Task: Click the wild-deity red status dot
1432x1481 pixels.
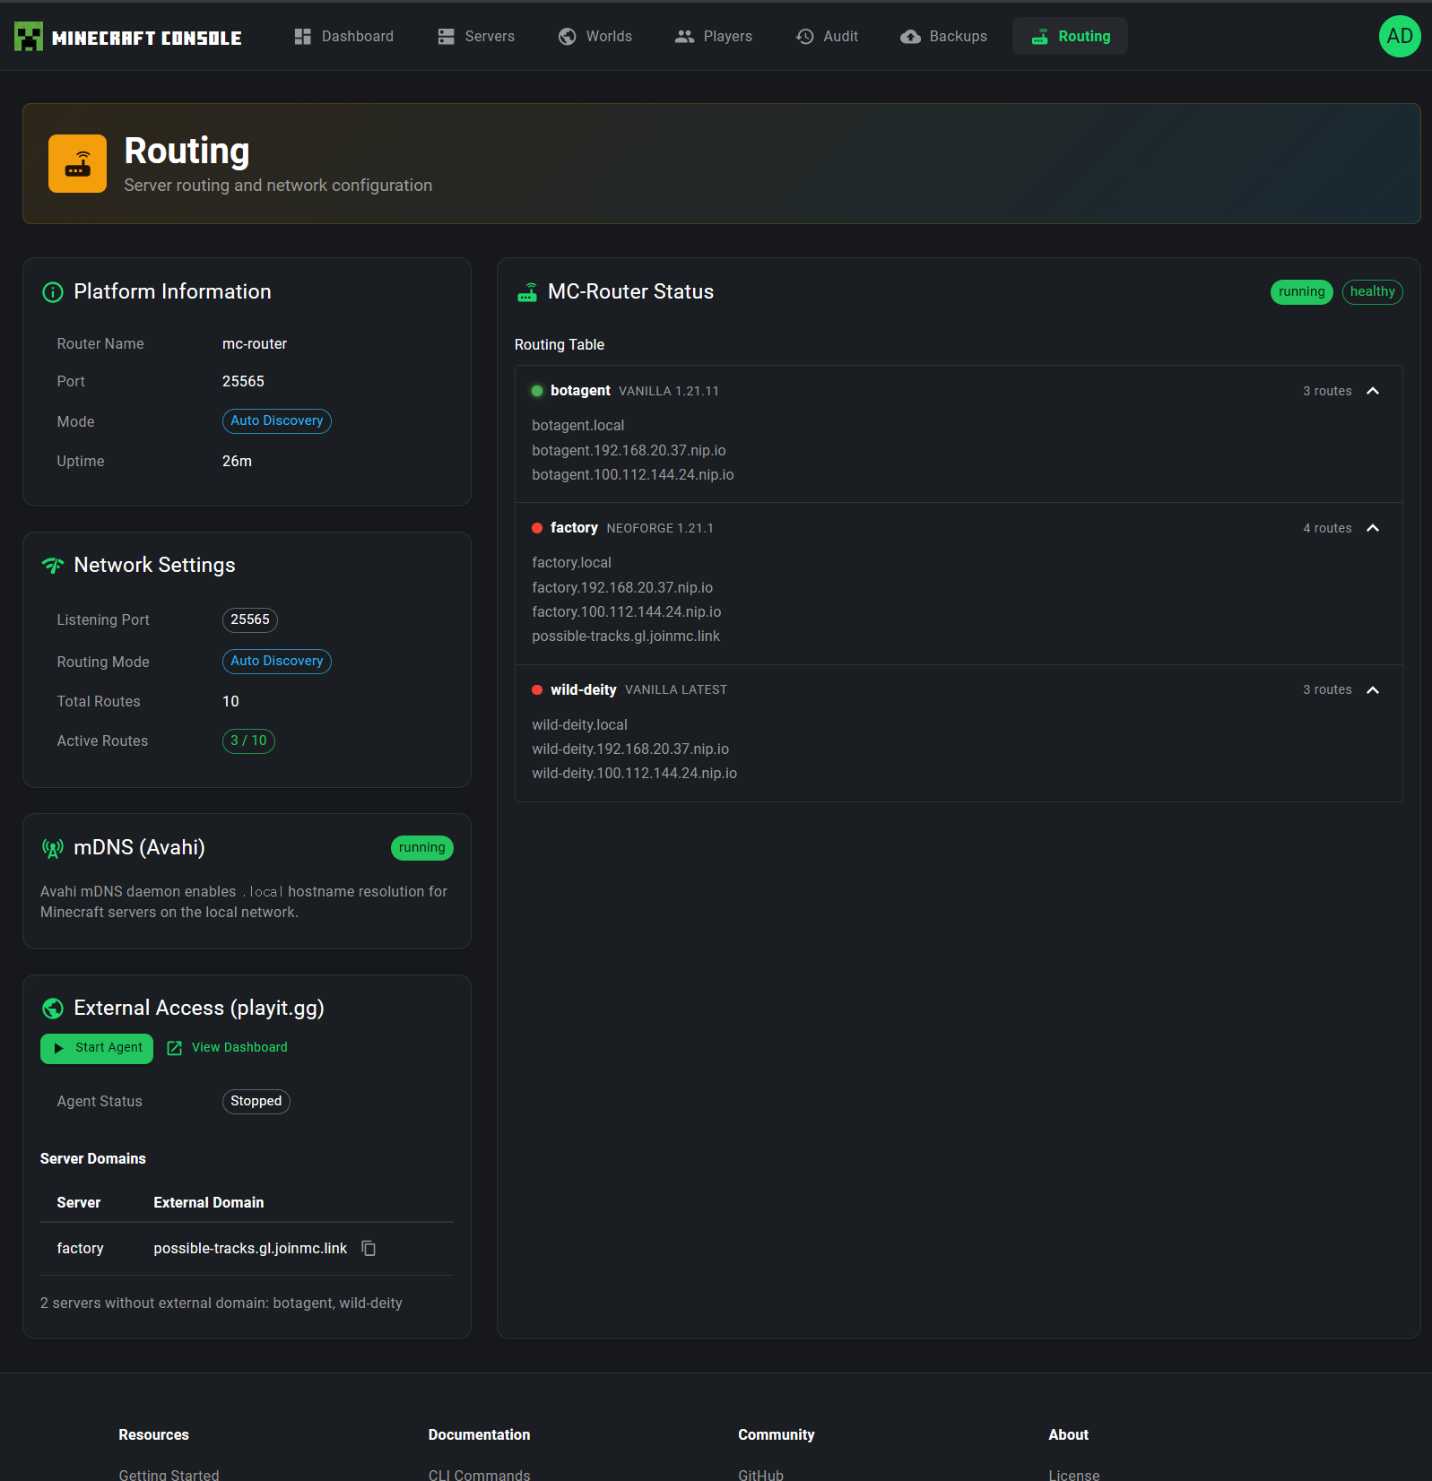Action: pos(537,690)
